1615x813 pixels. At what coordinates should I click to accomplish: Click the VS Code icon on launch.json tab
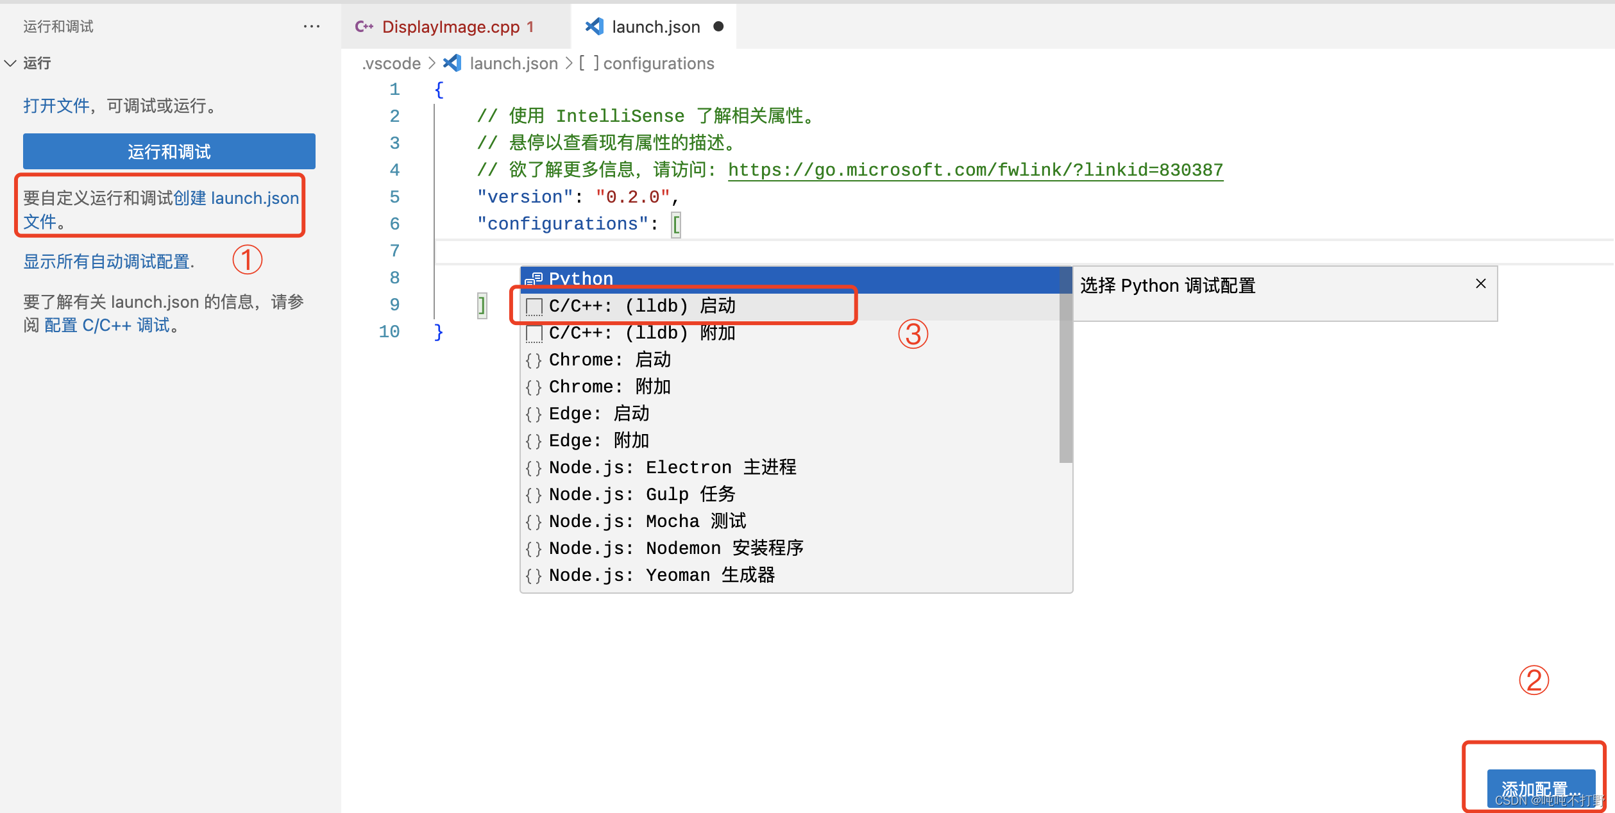pyautogui.click(x=594, y=26)
